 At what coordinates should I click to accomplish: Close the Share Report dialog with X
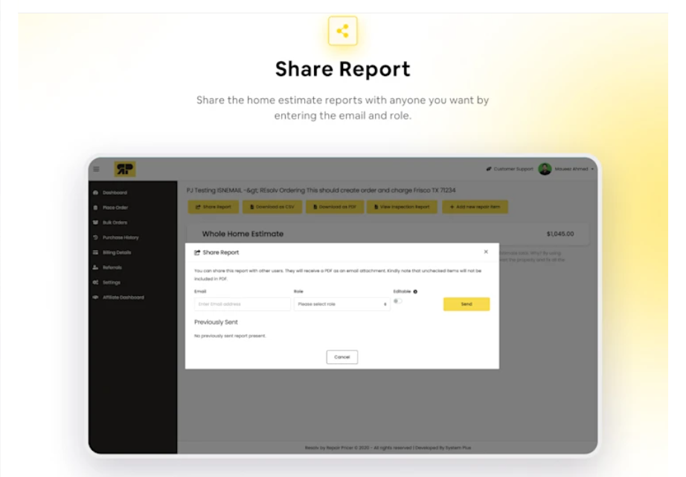486,252
